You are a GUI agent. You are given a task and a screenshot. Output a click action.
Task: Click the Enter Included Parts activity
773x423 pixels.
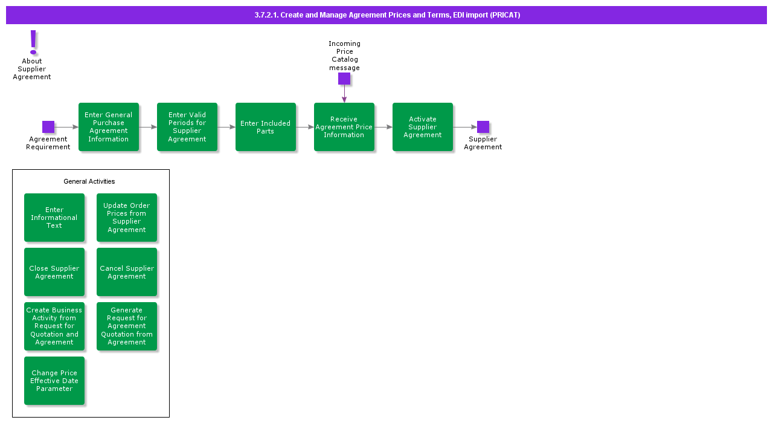[266, 127]
